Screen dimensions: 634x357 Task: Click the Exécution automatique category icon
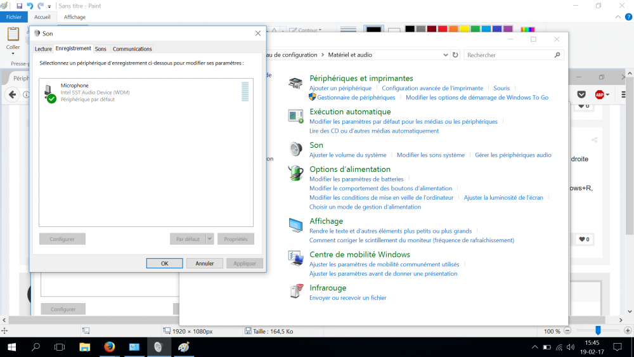(295, 116)
